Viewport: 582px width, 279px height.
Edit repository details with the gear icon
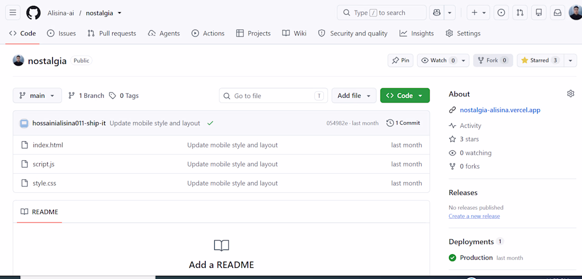click(x=570, y=94)
